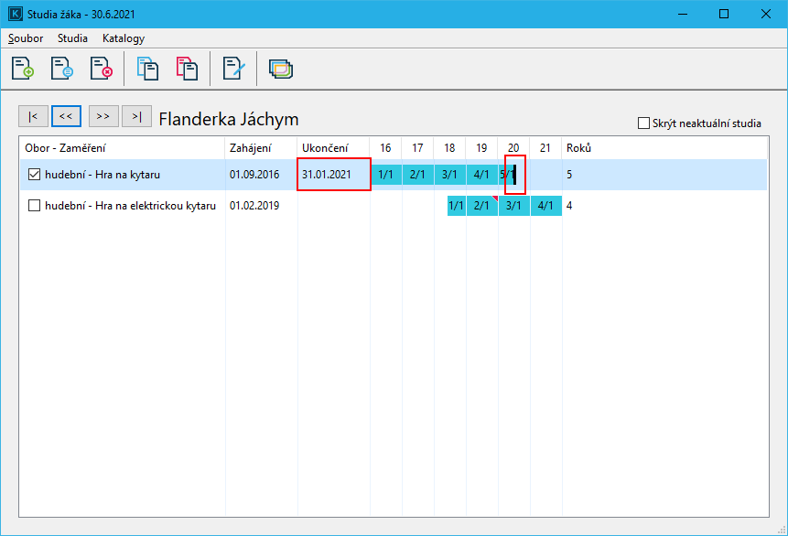
Task: Click the add new study icon
Action: 22,69
